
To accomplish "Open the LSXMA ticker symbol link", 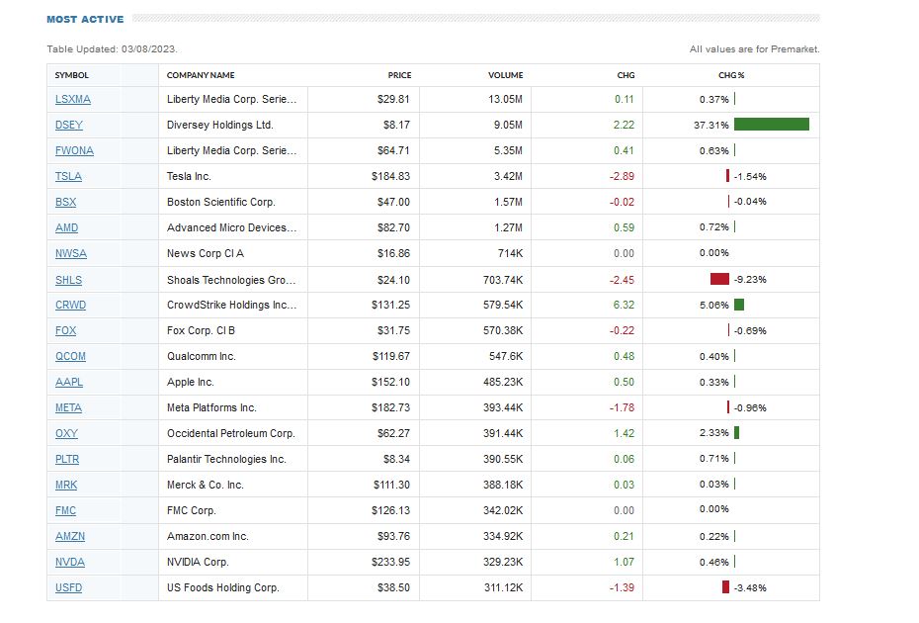I will (x=73, y=99).
